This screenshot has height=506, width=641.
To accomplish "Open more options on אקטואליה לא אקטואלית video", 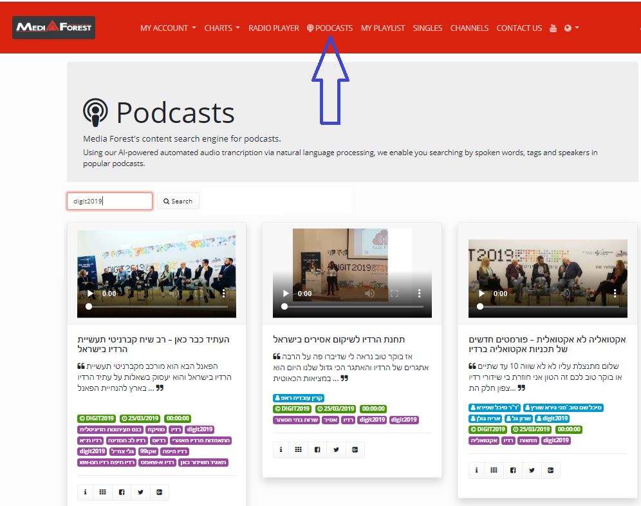I will 615,294.
